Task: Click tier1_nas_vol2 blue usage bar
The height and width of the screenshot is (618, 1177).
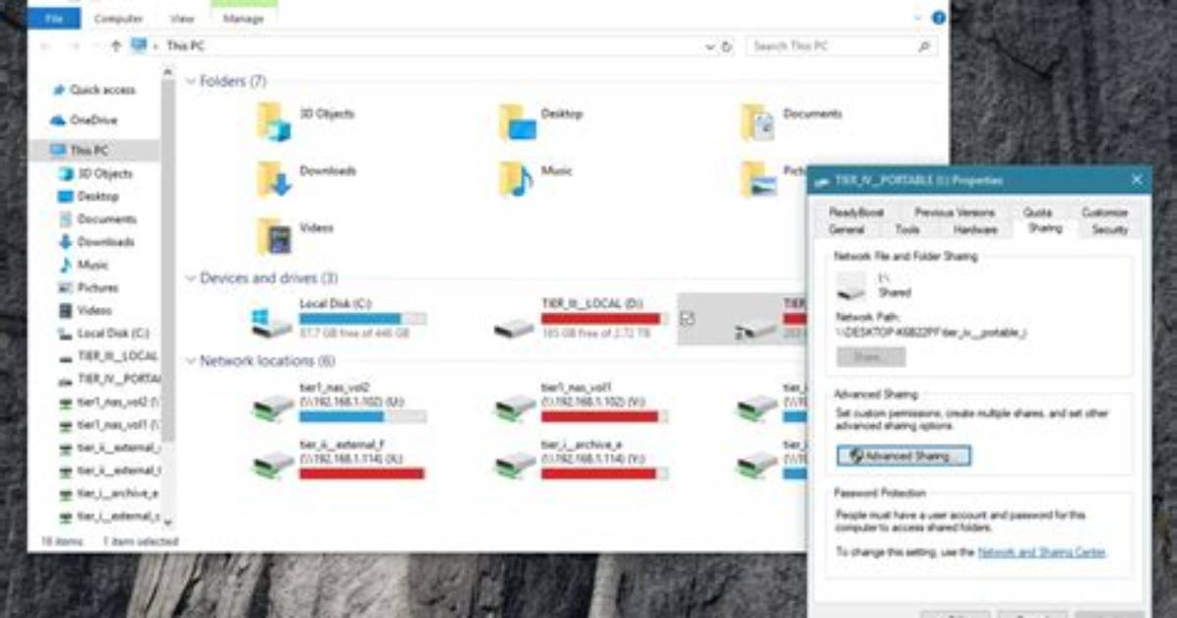Action: [362, 416]
